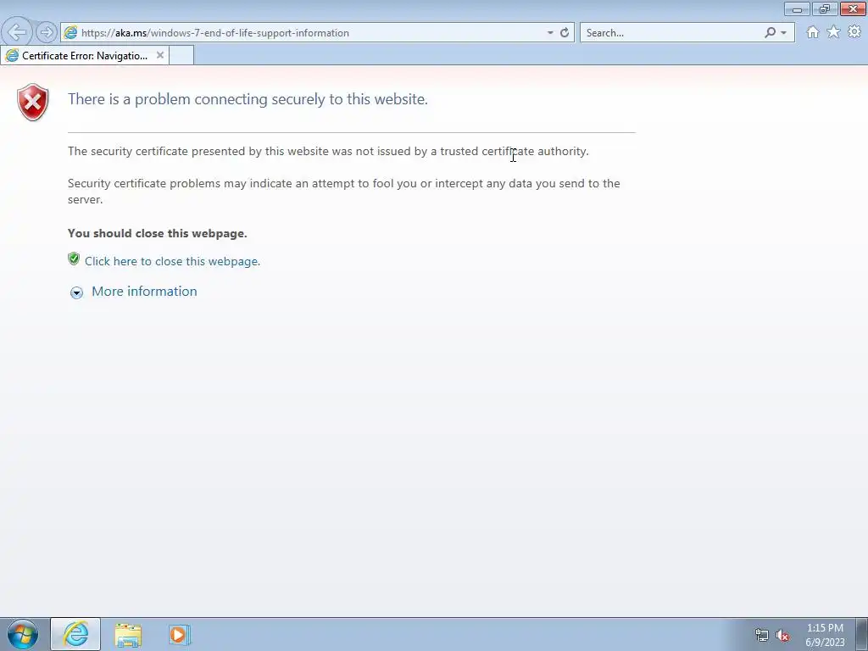The height and width of the screenshot is (651, 868).
Task: Launch Windows Media Player from taskbar
Action: click(180, 634)
